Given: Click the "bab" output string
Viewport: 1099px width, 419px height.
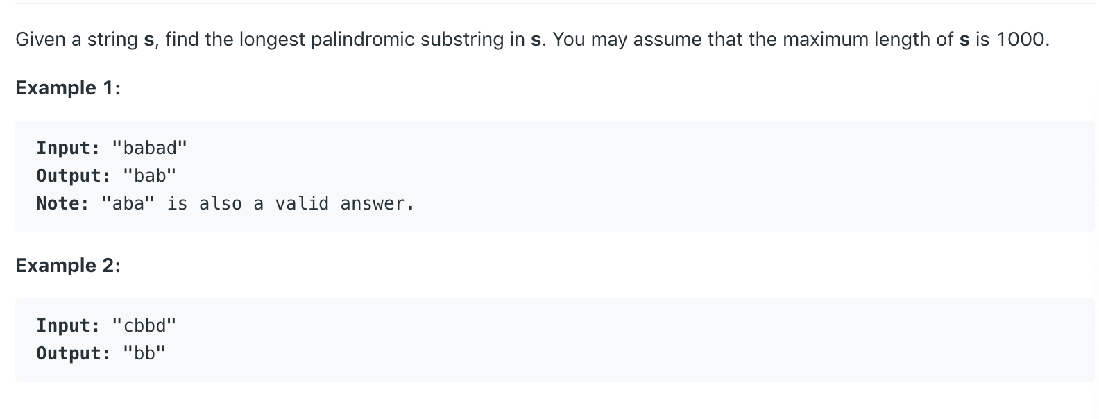Looking at the screenshot, I should coord(150,176).
